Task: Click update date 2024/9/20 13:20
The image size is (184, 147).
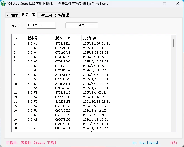Action: (x=96, y=106)
